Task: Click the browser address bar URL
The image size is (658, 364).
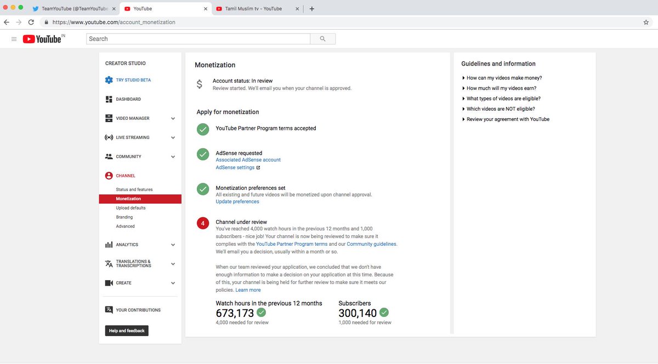Action: click(x=114, y=22)
